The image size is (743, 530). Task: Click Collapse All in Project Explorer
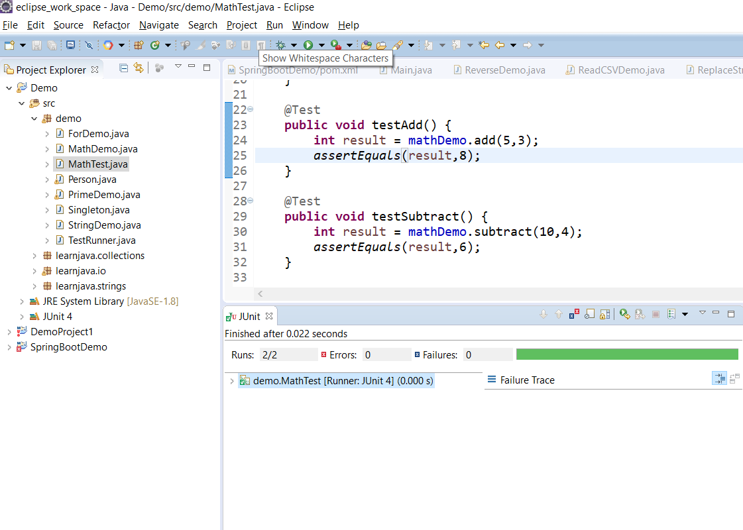click(x=124, y=68)
